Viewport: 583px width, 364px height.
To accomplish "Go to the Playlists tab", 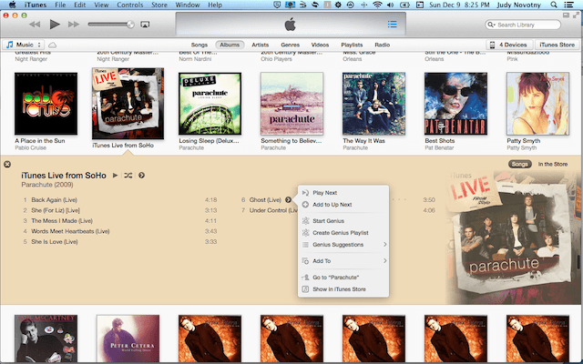I will 352,45.
